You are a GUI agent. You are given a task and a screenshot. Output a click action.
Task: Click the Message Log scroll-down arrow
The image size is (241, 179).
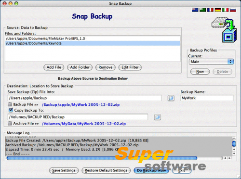(x=234, y=153)
